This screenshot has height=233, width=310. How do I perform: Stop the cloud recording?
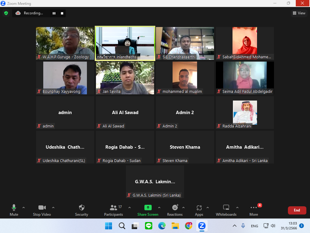62,13
